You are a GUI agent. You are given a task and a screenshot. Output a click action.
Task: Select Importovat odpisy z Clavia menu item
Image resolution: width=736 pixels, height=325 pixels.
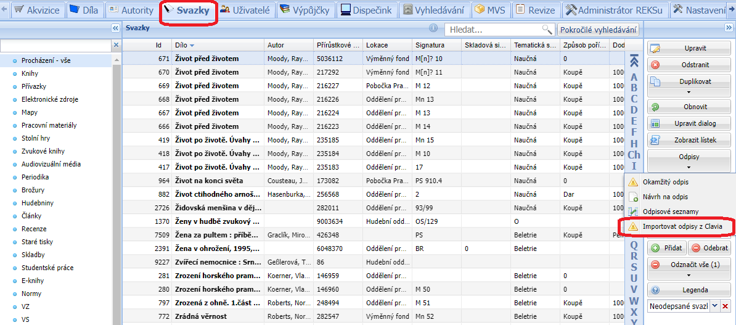coord(682,227)
